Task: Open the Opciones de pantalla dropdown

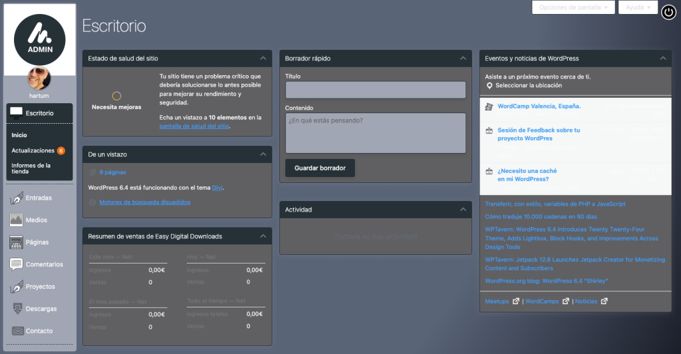Action: 573,7
